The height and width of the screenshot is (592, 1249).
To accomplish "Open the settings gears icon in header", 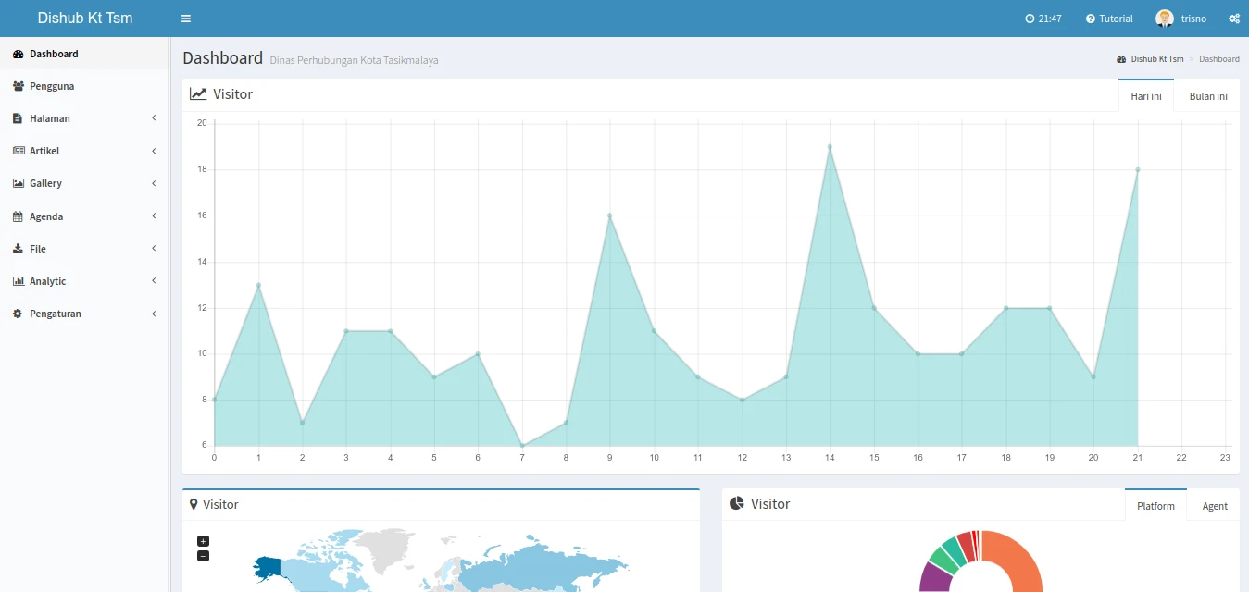I will 1233,18.
